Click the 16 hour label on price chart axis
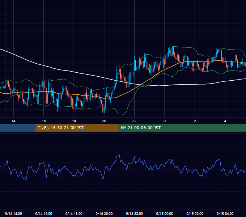Viewport: 246px width, 217px height. tap(44, 121)
